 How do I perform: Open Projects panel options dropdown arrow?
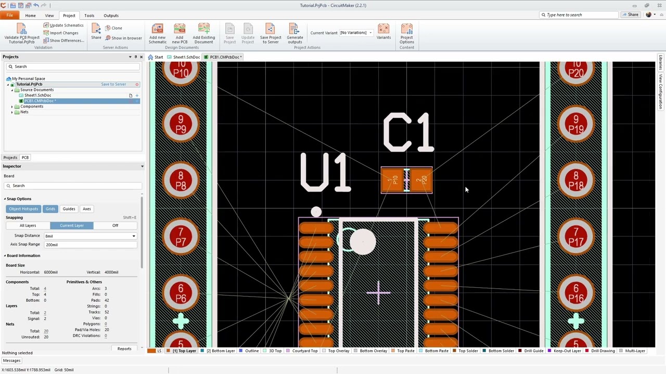[130, 57]
